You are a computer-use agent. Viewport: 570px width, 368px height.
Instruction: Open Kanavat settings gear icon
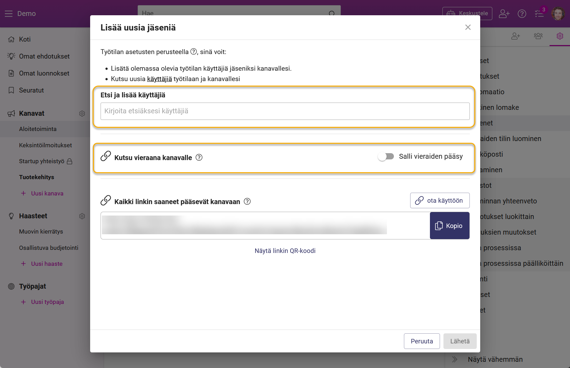click(82, 114)
